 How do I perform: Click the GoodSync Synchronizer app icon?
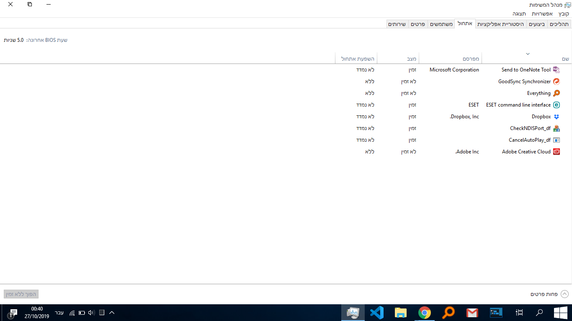[556, 82]
